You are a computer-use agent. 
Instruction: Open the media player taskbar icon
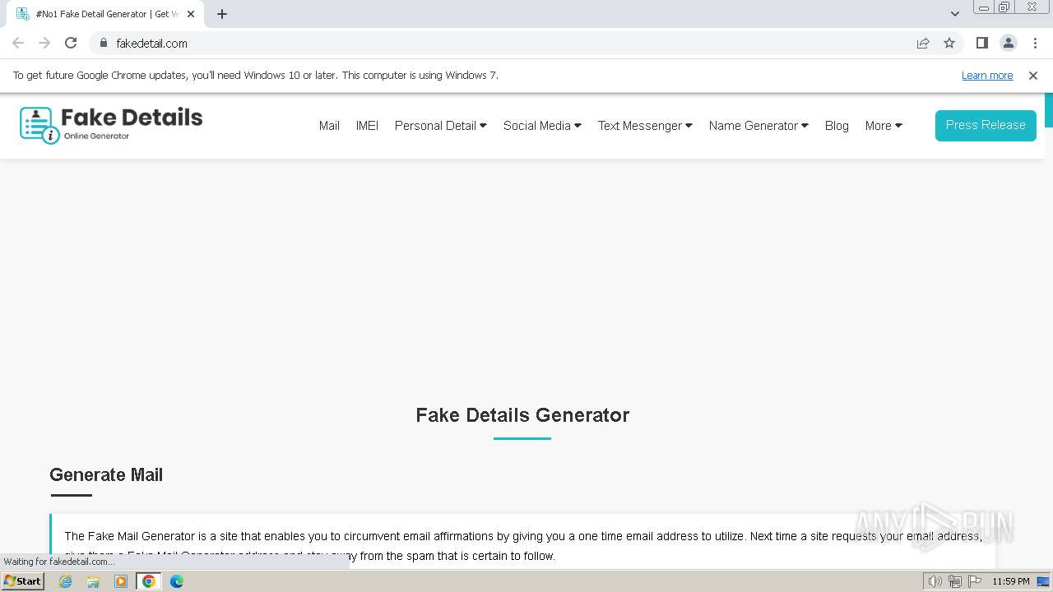tap(121, 581)
